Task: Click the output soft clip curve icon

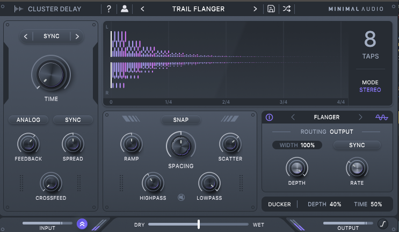Action: point(382,224)
